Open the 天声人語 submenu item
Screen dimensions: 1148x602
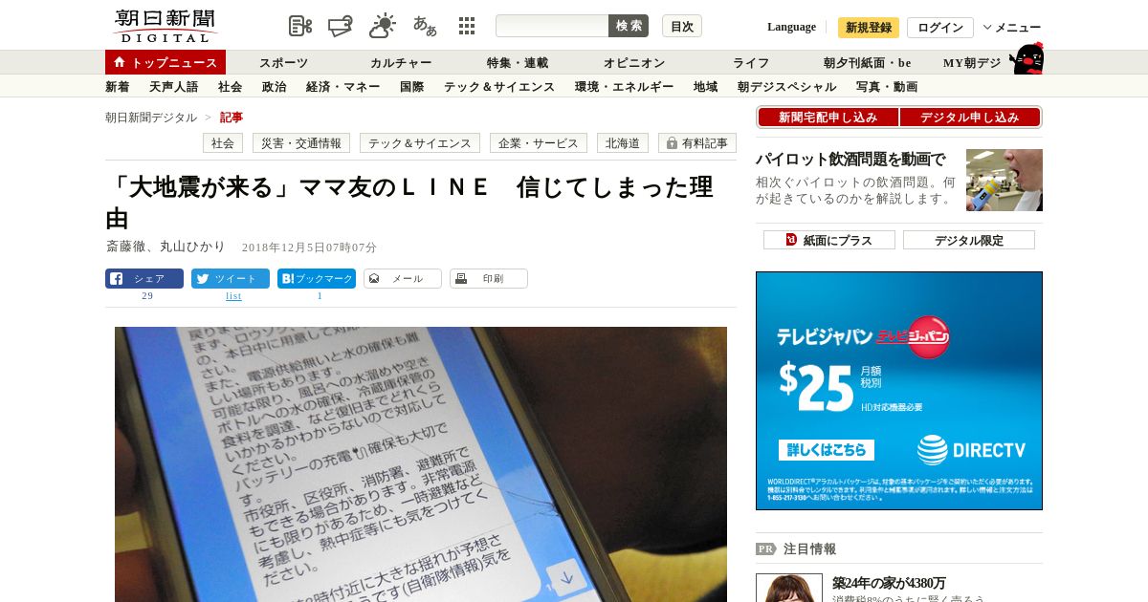point(173,87)
